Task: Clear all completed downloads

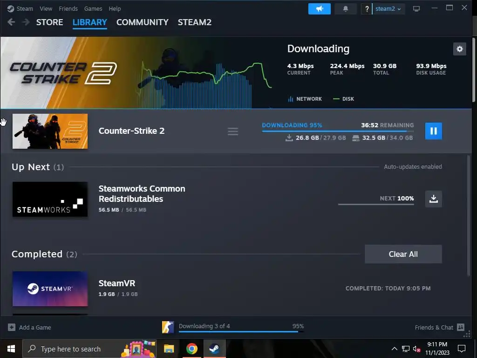Action: tap(403, 254)
